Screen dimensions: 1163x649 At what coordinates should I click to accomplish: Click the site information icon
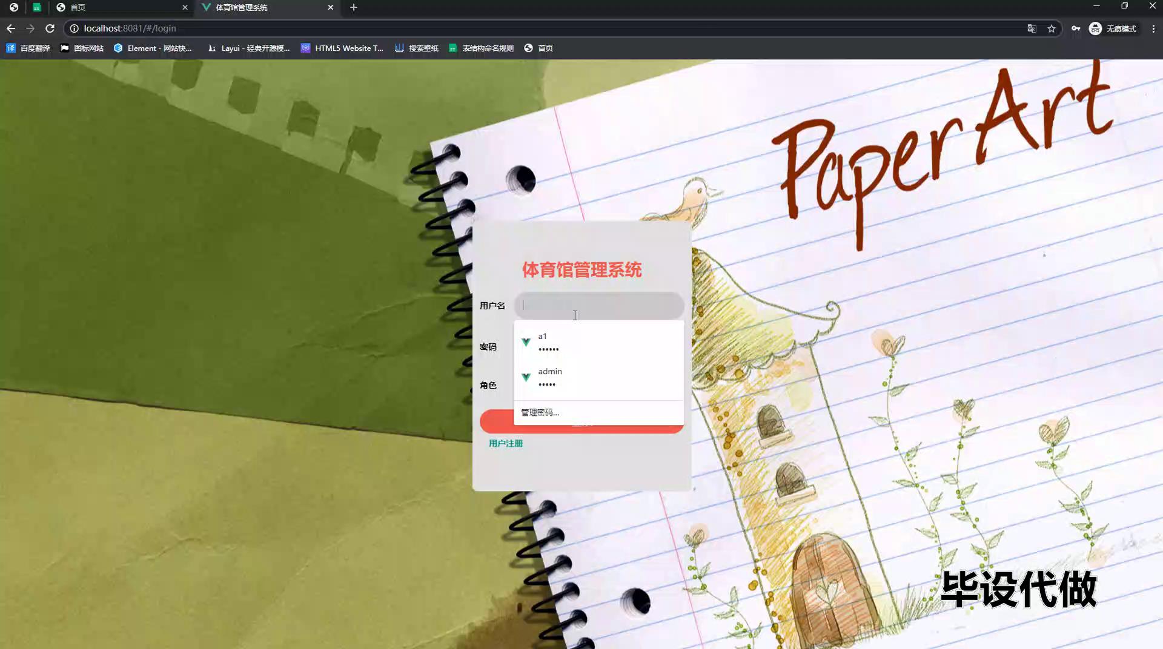[x=74, y=28]
